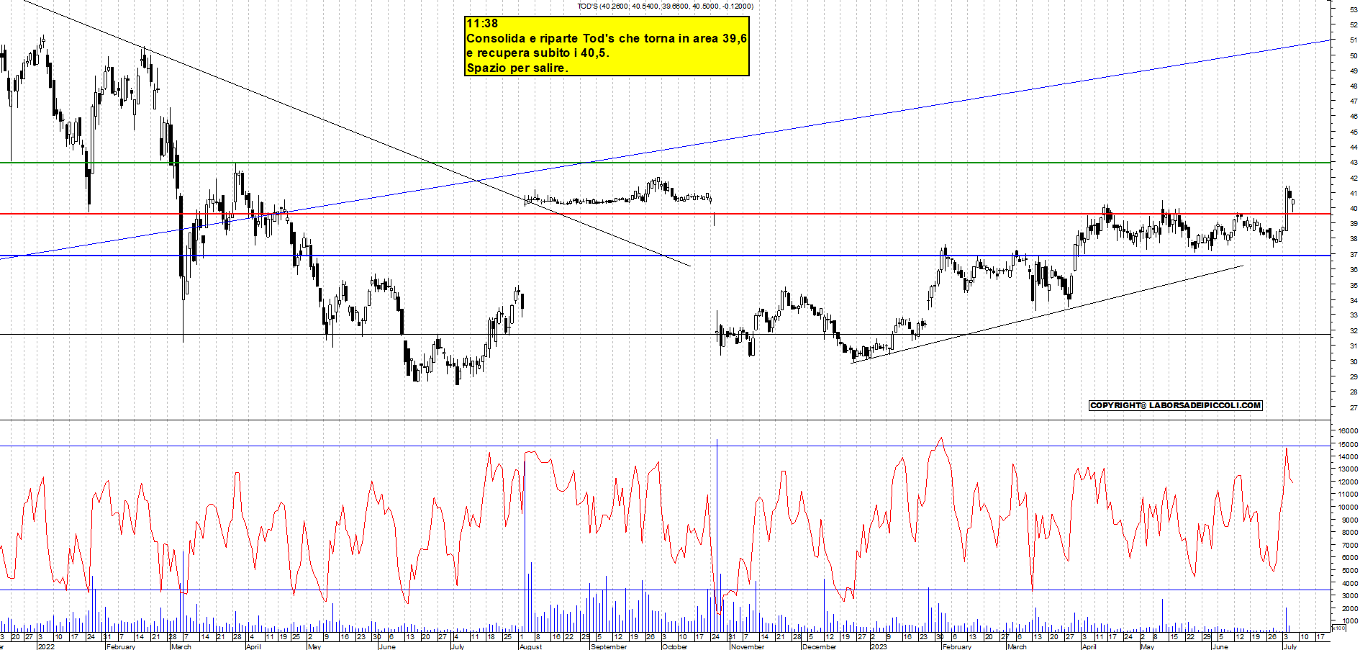Select the red horizontal level line
Image resolution: width=1360 pixels, height=650 pixels.
(x=666, y=214)
